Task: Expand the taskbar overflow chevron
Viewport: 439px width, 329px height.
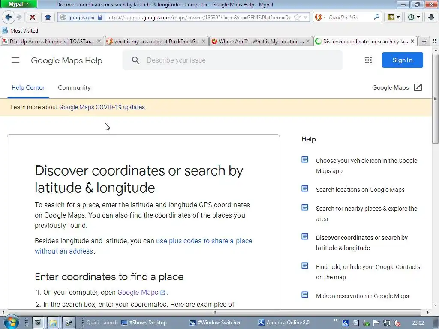Action: click(335, 320)
